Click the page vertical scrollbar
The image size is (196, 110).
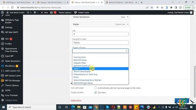tap(195, 81)
